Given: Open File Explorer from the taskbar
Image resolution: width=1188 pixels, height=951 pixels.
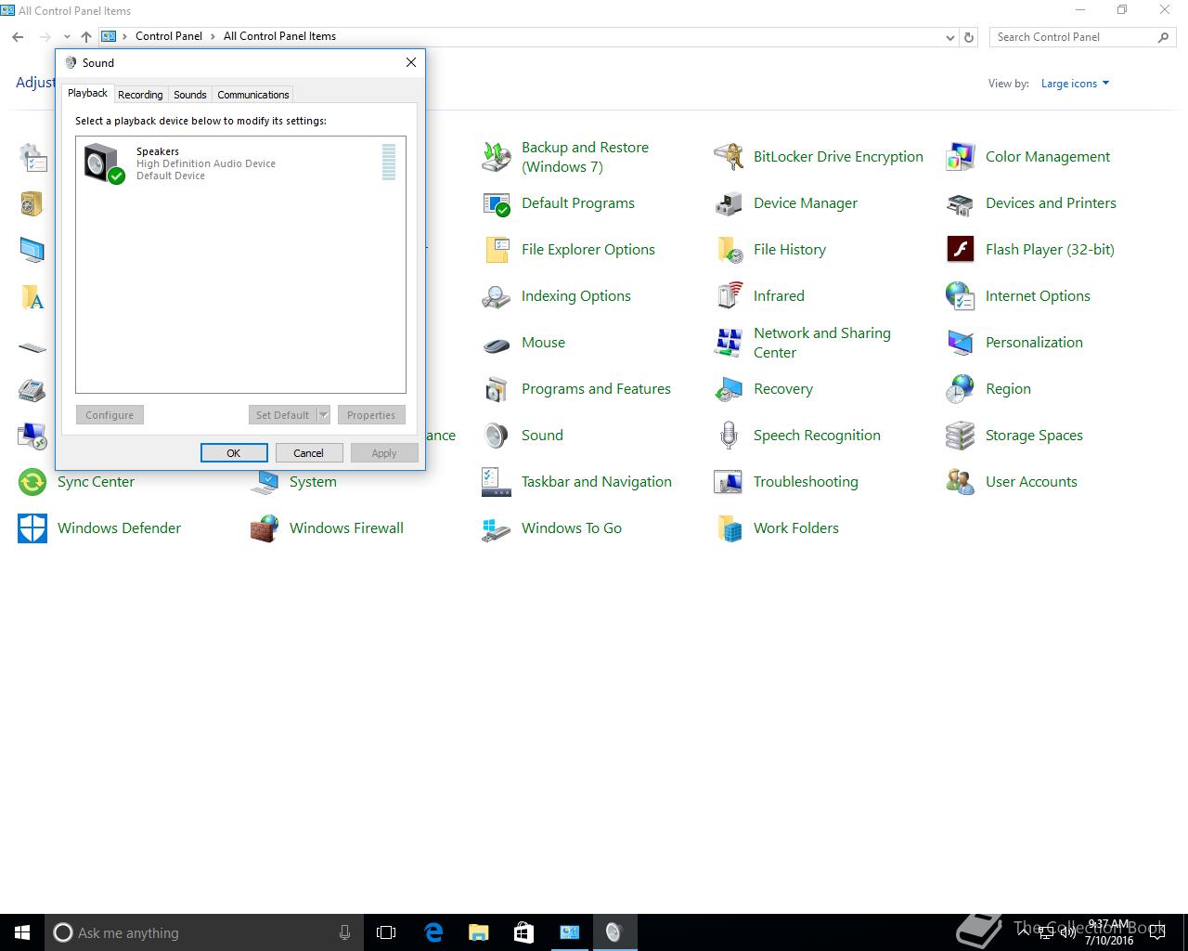Looking at the screenshot, I should pyautogui.click(x=479, y=932).
